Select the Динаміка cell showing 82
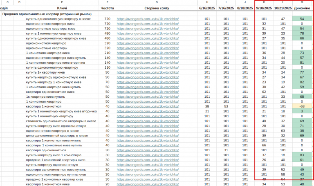This screenshot has width=314, height=186. [302, 82]
